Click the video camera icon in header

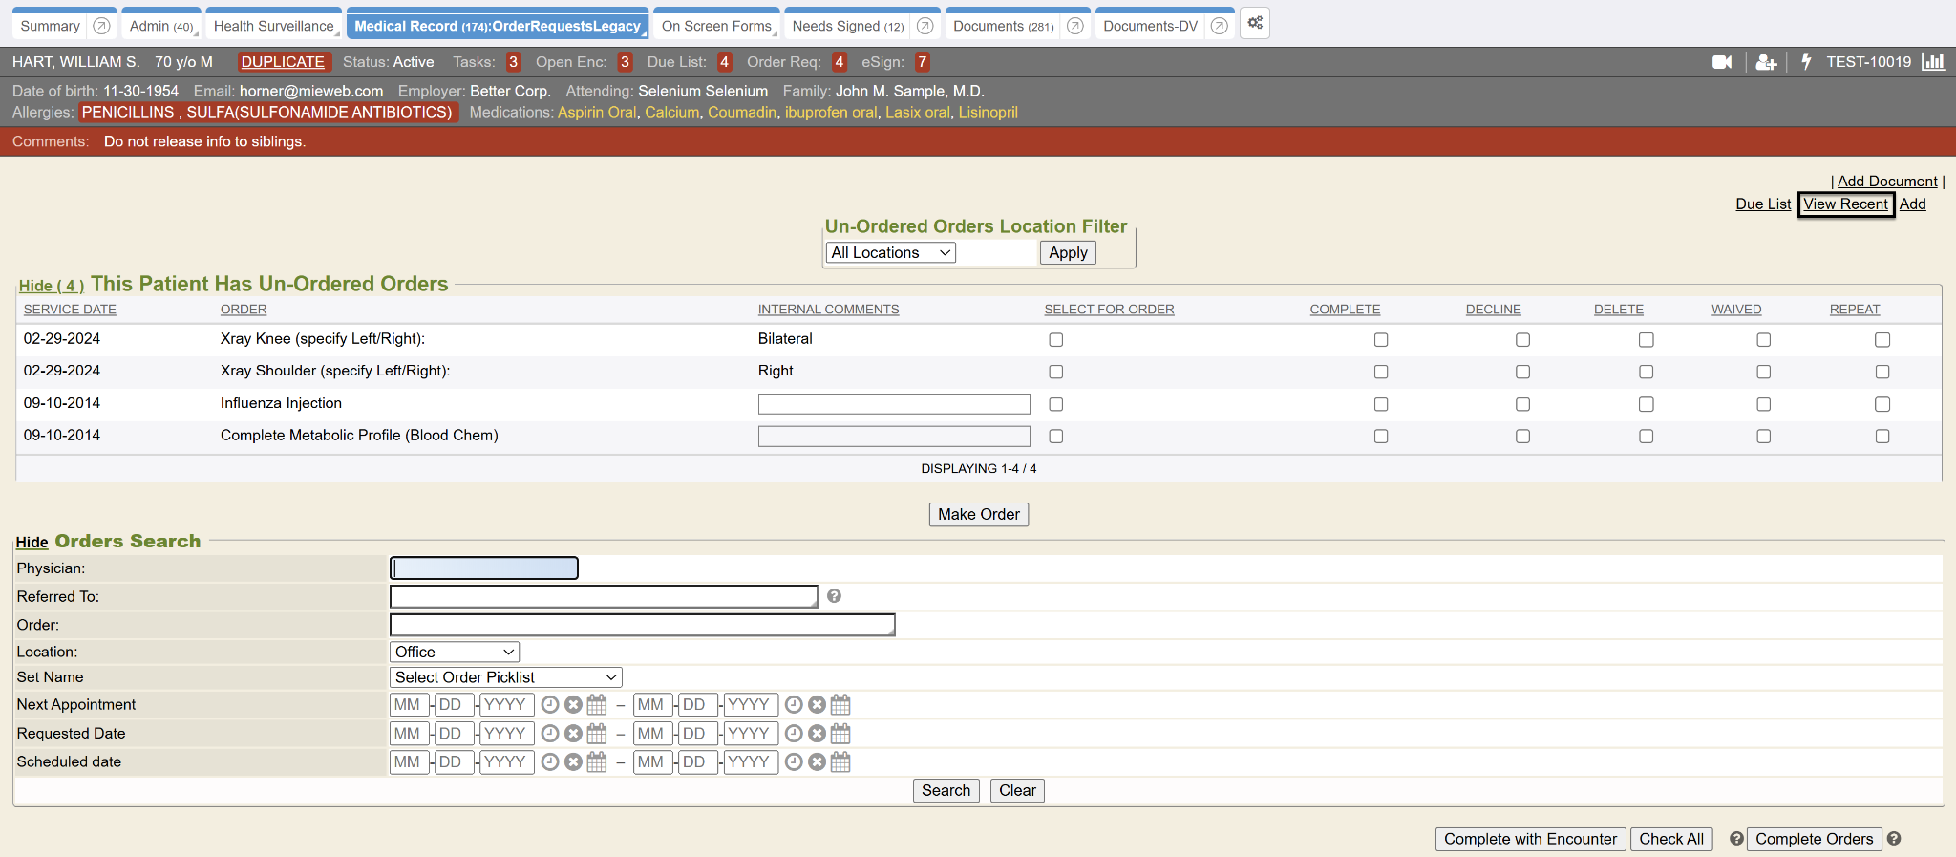coord(1721,62)
